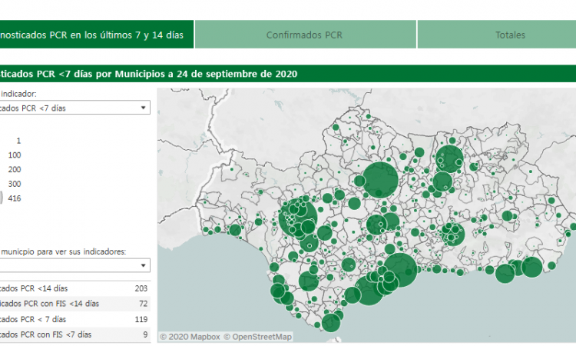Screen dimensions: 576x346
Task: Select the 100 value in size legend
Action: pyautogui.click(x=14, y=155)
